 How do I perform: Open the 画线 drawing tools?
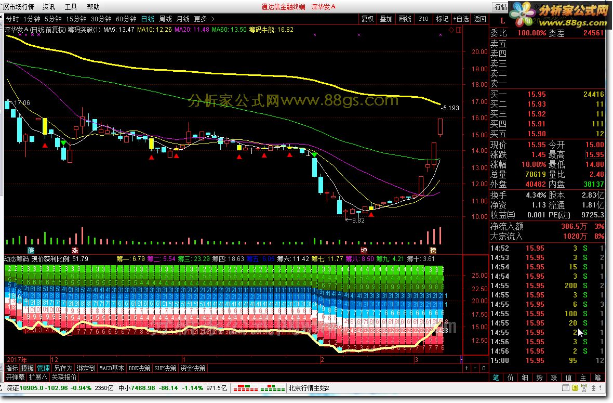point(405,19)
